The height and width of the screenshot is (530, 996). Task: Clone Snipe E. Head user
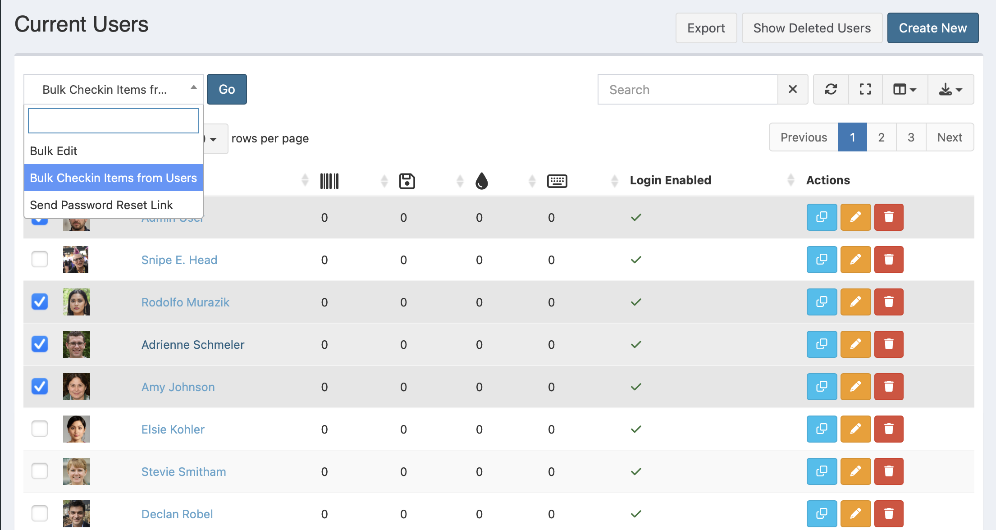pos(822,260)
